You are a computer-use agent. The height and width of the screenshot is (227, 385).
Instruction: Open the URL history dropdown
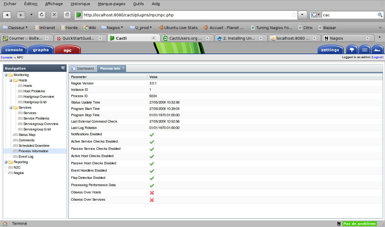tap(302, 15)
